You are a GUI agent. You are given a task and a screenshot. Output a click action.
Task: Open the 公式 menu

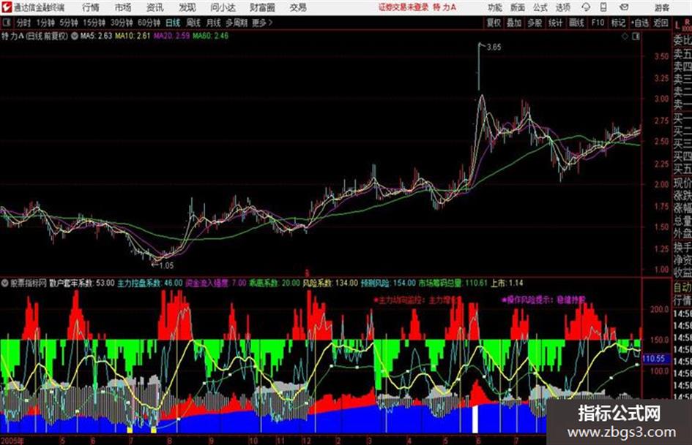point(540,7)
